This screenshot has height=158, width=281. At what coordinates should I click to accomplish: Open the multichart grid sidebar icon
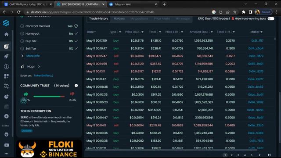6,76
